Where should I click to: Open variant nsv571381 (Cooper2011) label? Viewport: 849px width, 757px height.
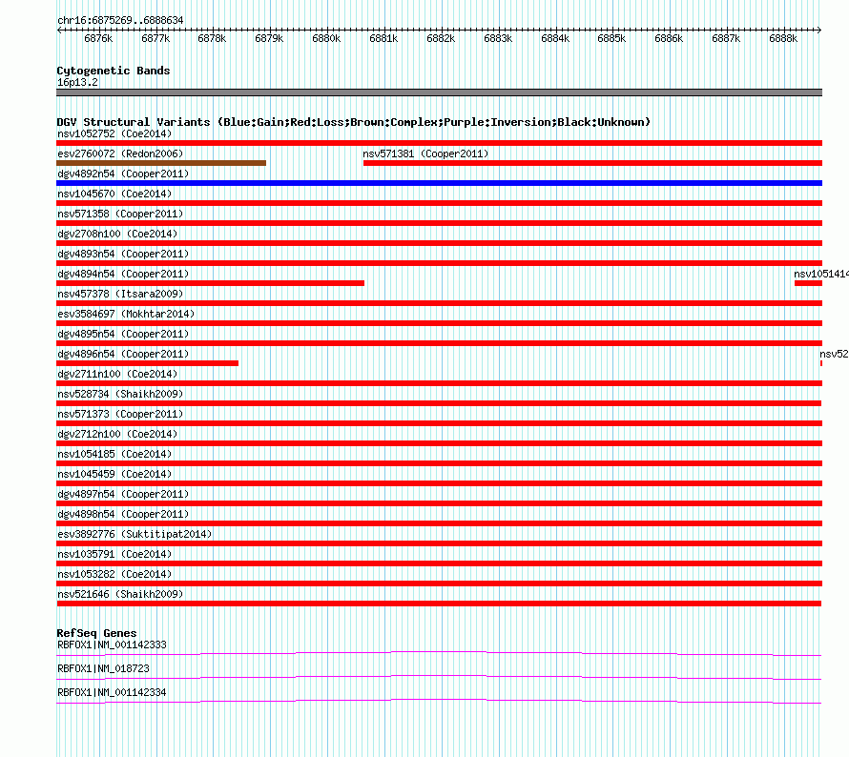coord(425,153)
